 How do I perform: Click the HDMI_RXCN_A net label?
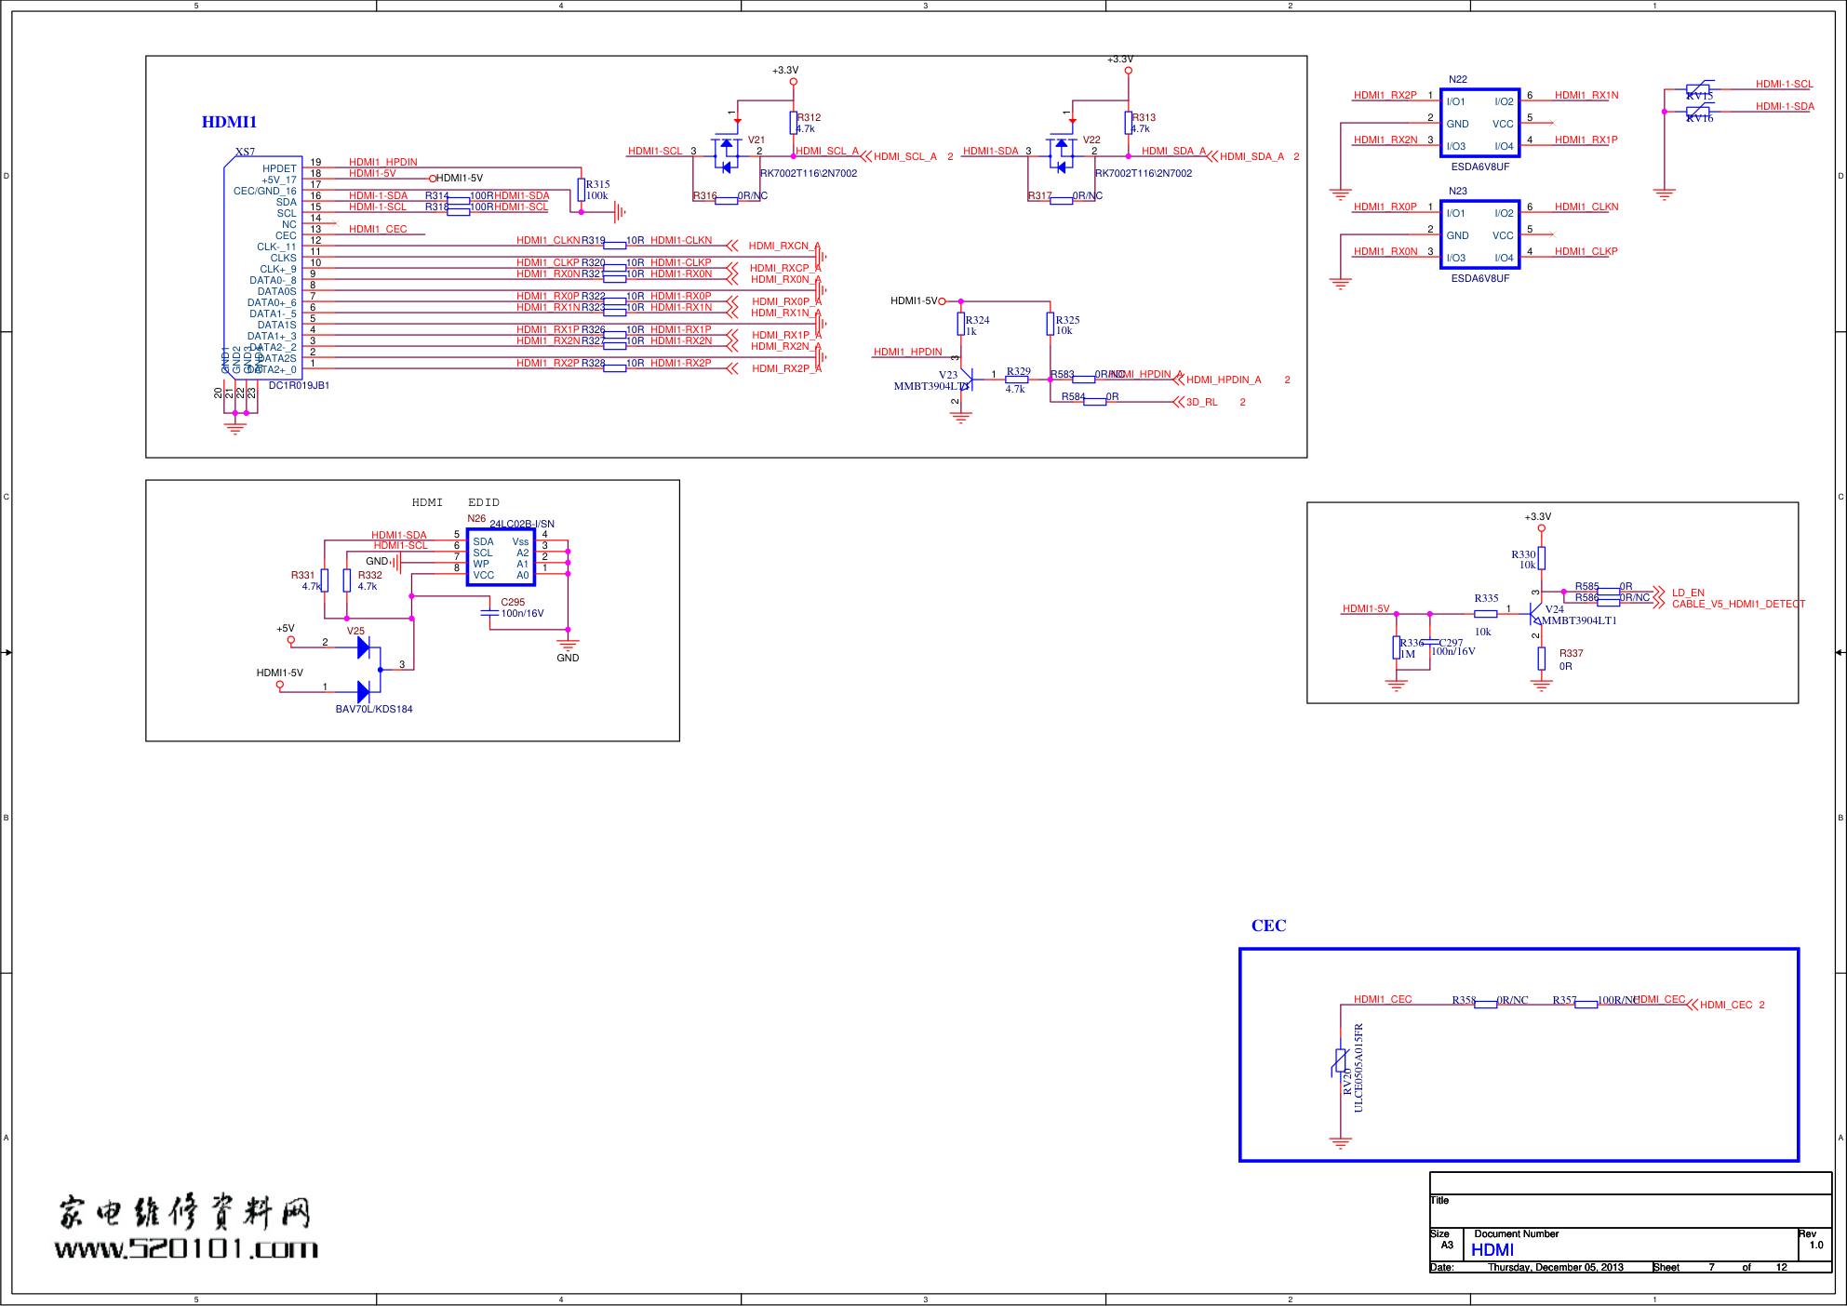784,246
